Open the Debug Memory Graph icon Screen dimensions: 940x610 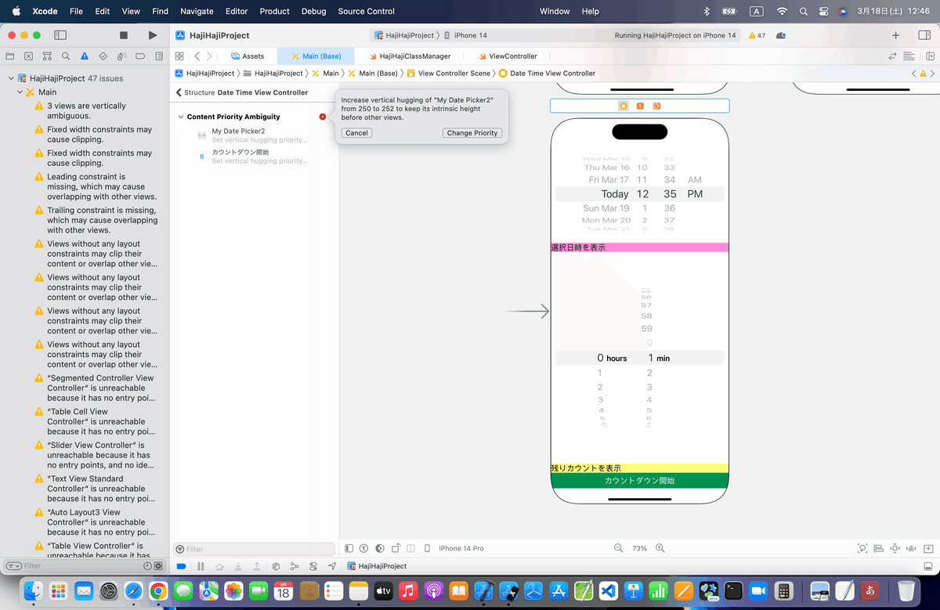(x=295, y=566)
